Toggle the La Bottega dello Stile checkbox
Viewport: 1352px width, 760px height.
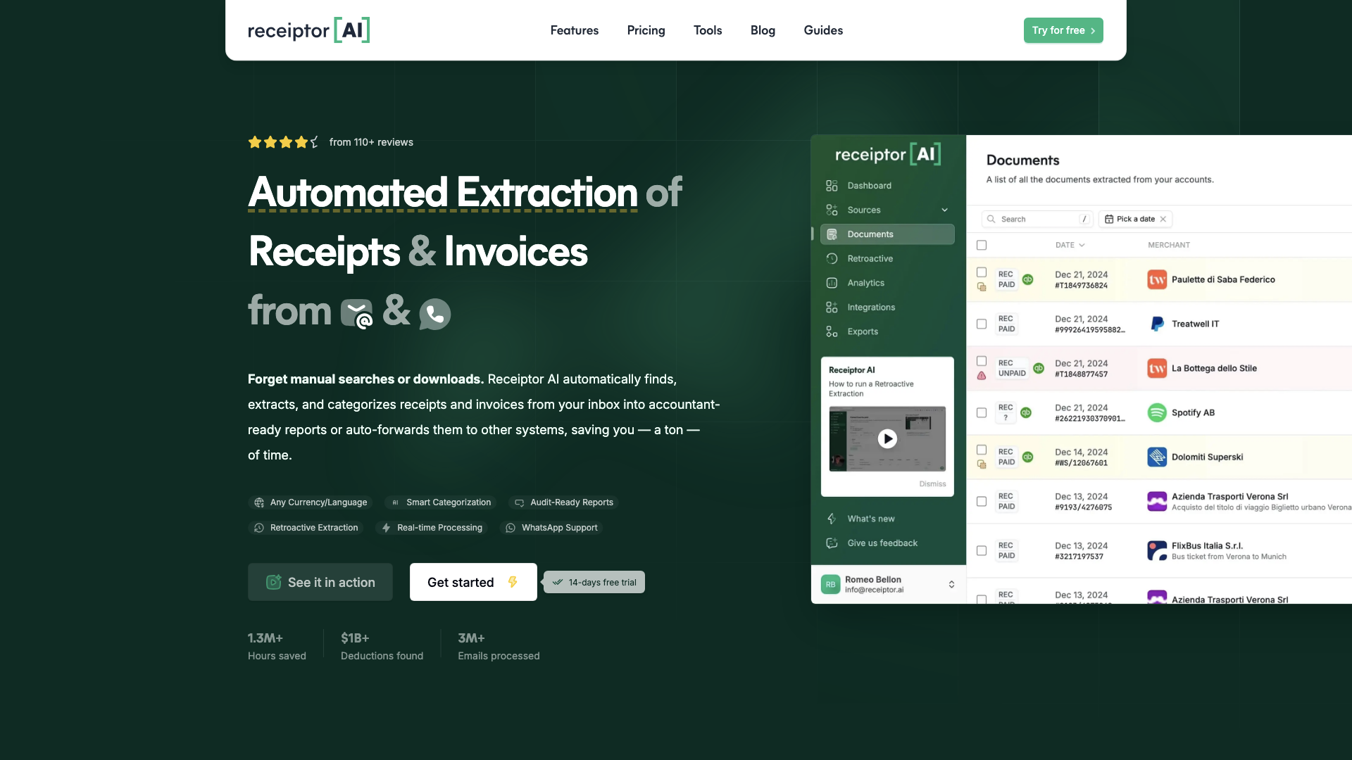[x=982, y=362]
